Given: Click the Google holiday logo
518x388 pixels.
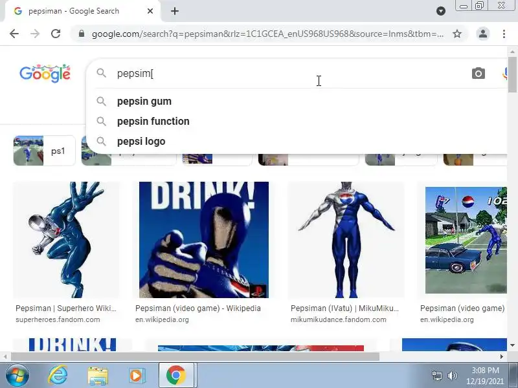Looking at the screenshot, I should [45, 73].
